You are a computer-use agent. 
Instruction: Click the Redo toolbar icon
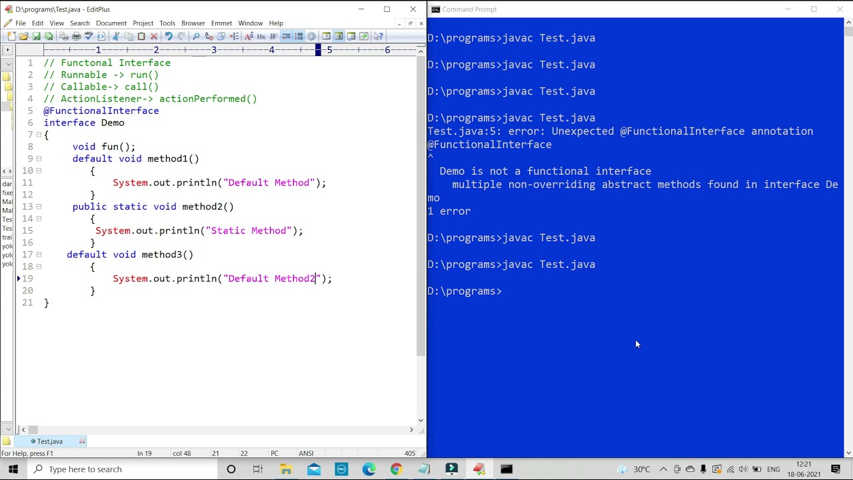[x=181, y=36]
